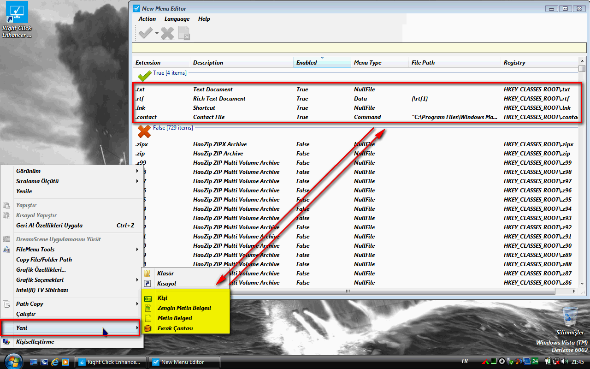Sort by the Menu Type column header

(380, 63)
